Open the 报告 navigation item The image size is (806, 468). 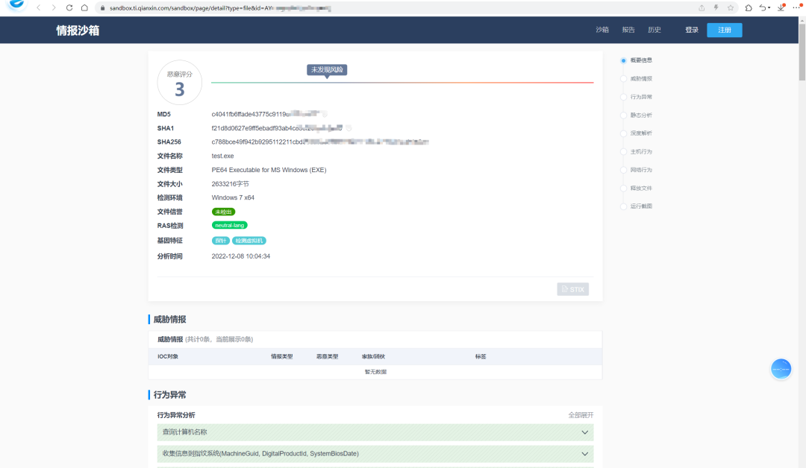pos(628,30)
